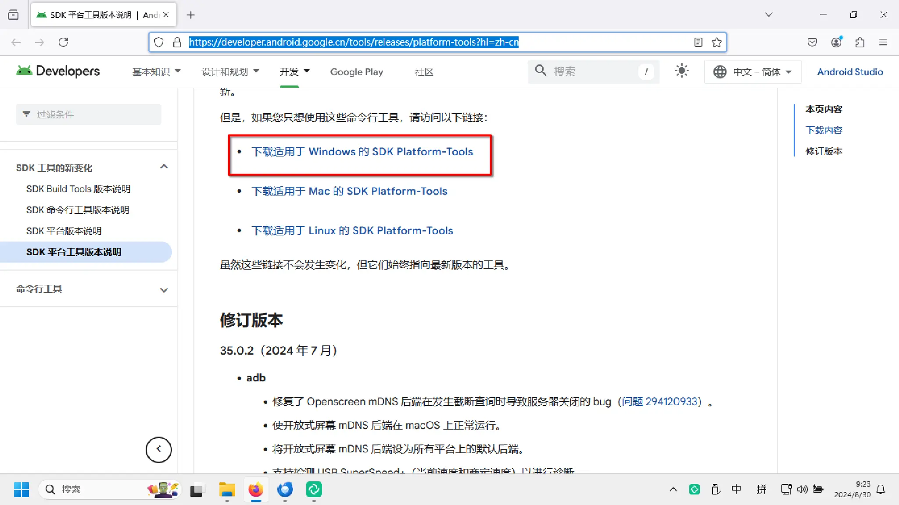Screen dimensions: 899x505
Task: Open the Firefox account icon
Action: (x=837, y=42)
